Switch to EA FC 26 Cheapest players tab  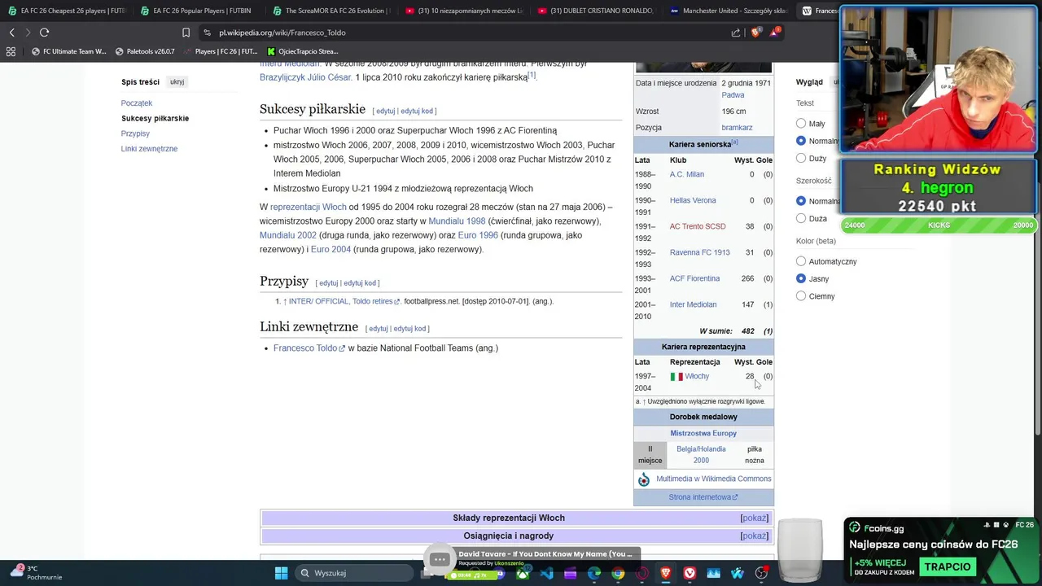coord(68,11)
